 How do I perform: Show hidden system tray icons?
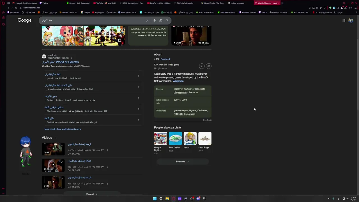[329, 199]
